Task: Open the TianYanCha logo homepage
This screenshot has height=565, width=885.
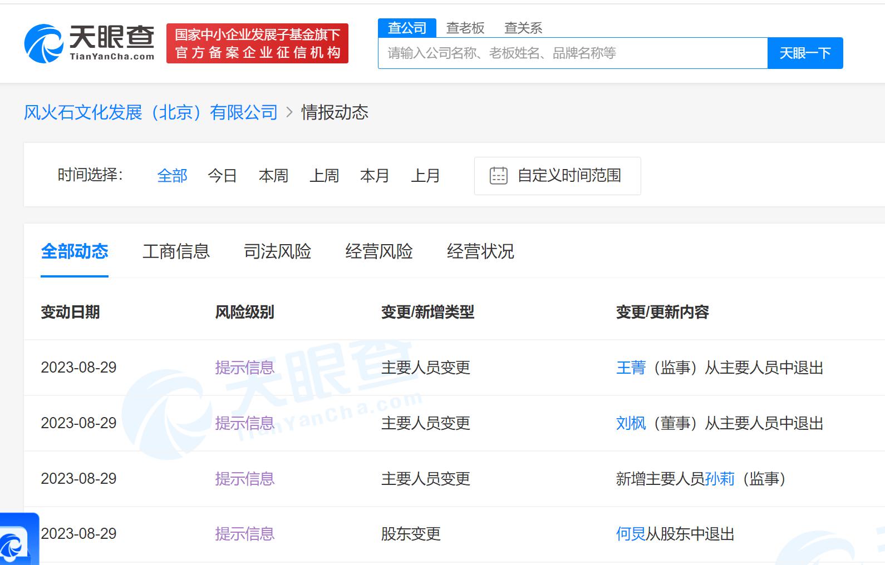Action: click(x=89, y=43)
